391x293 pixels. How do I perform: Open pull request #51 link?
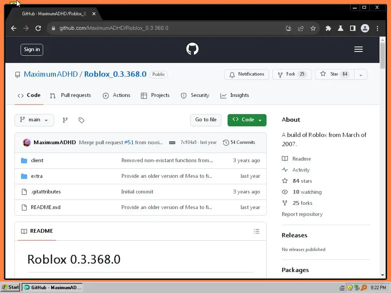click(129, 143)
